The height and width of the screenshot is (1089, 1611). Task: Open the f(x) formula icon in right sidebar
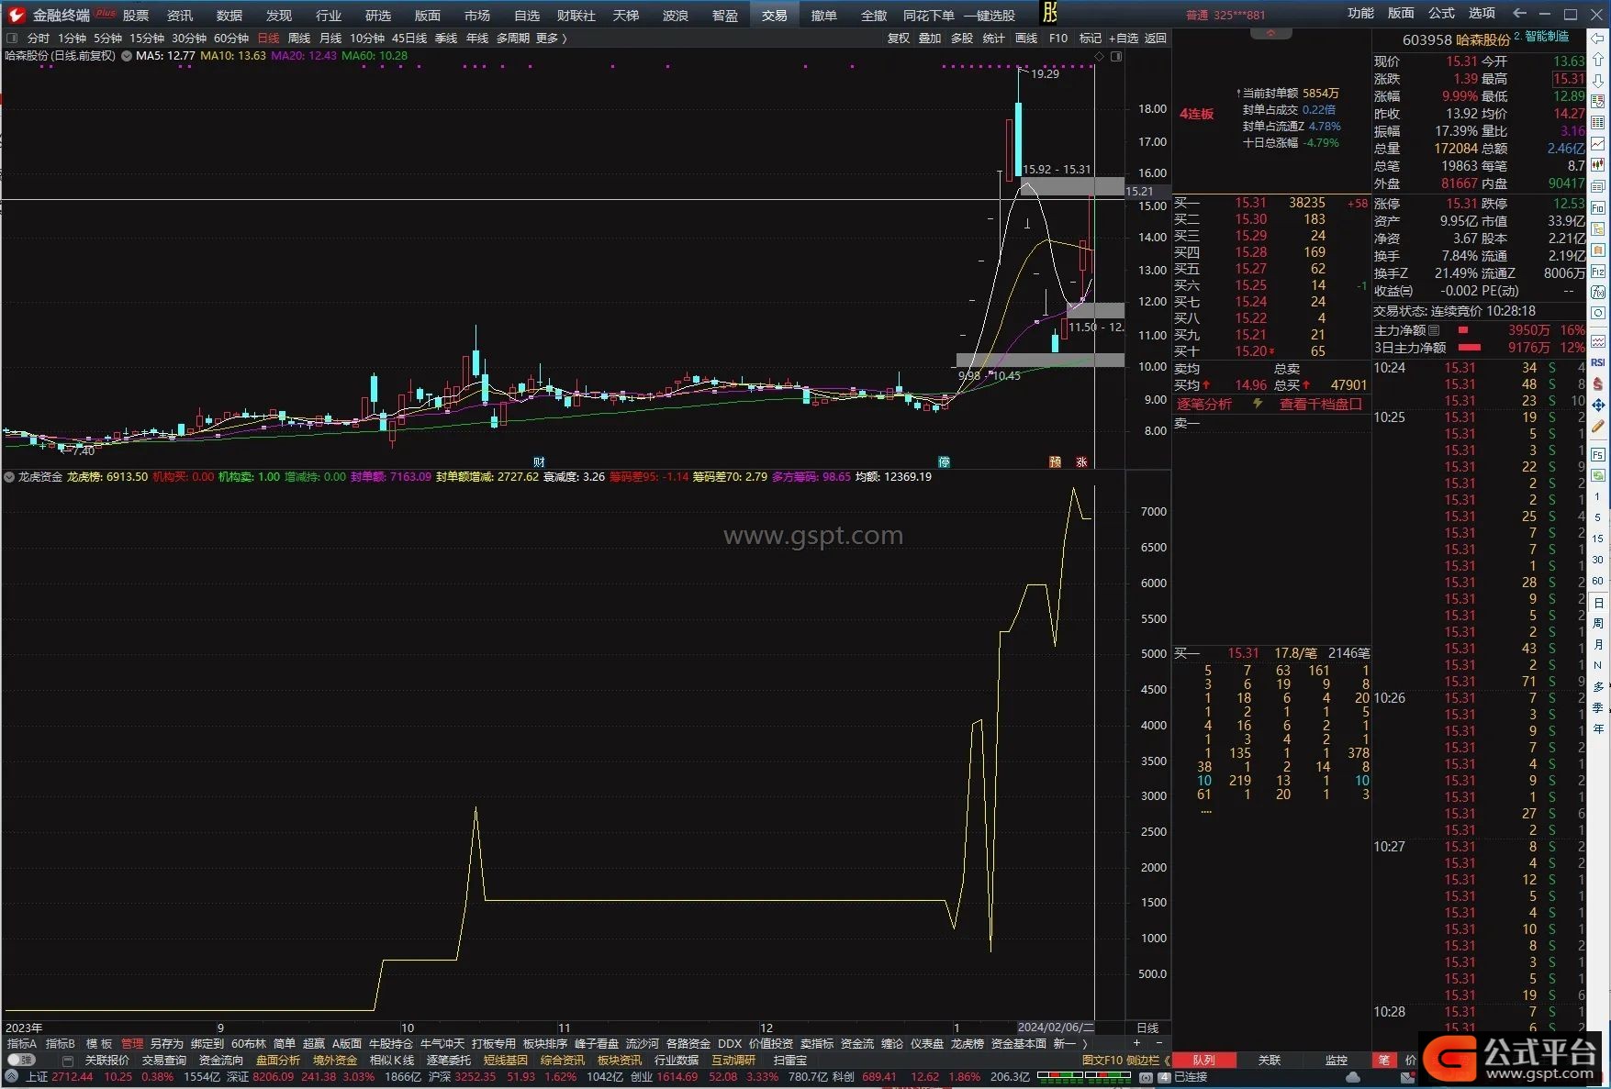point(1598,293)
